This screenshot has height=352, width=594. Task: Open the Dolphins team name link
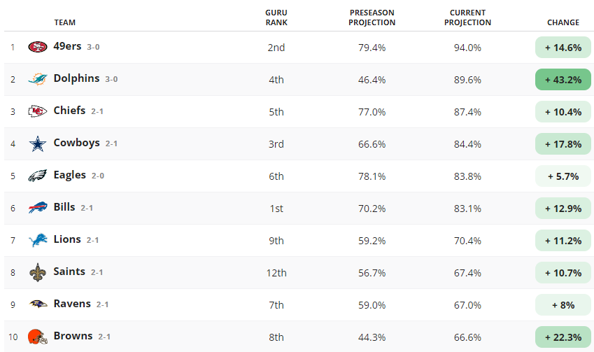(x=76, y=78)
